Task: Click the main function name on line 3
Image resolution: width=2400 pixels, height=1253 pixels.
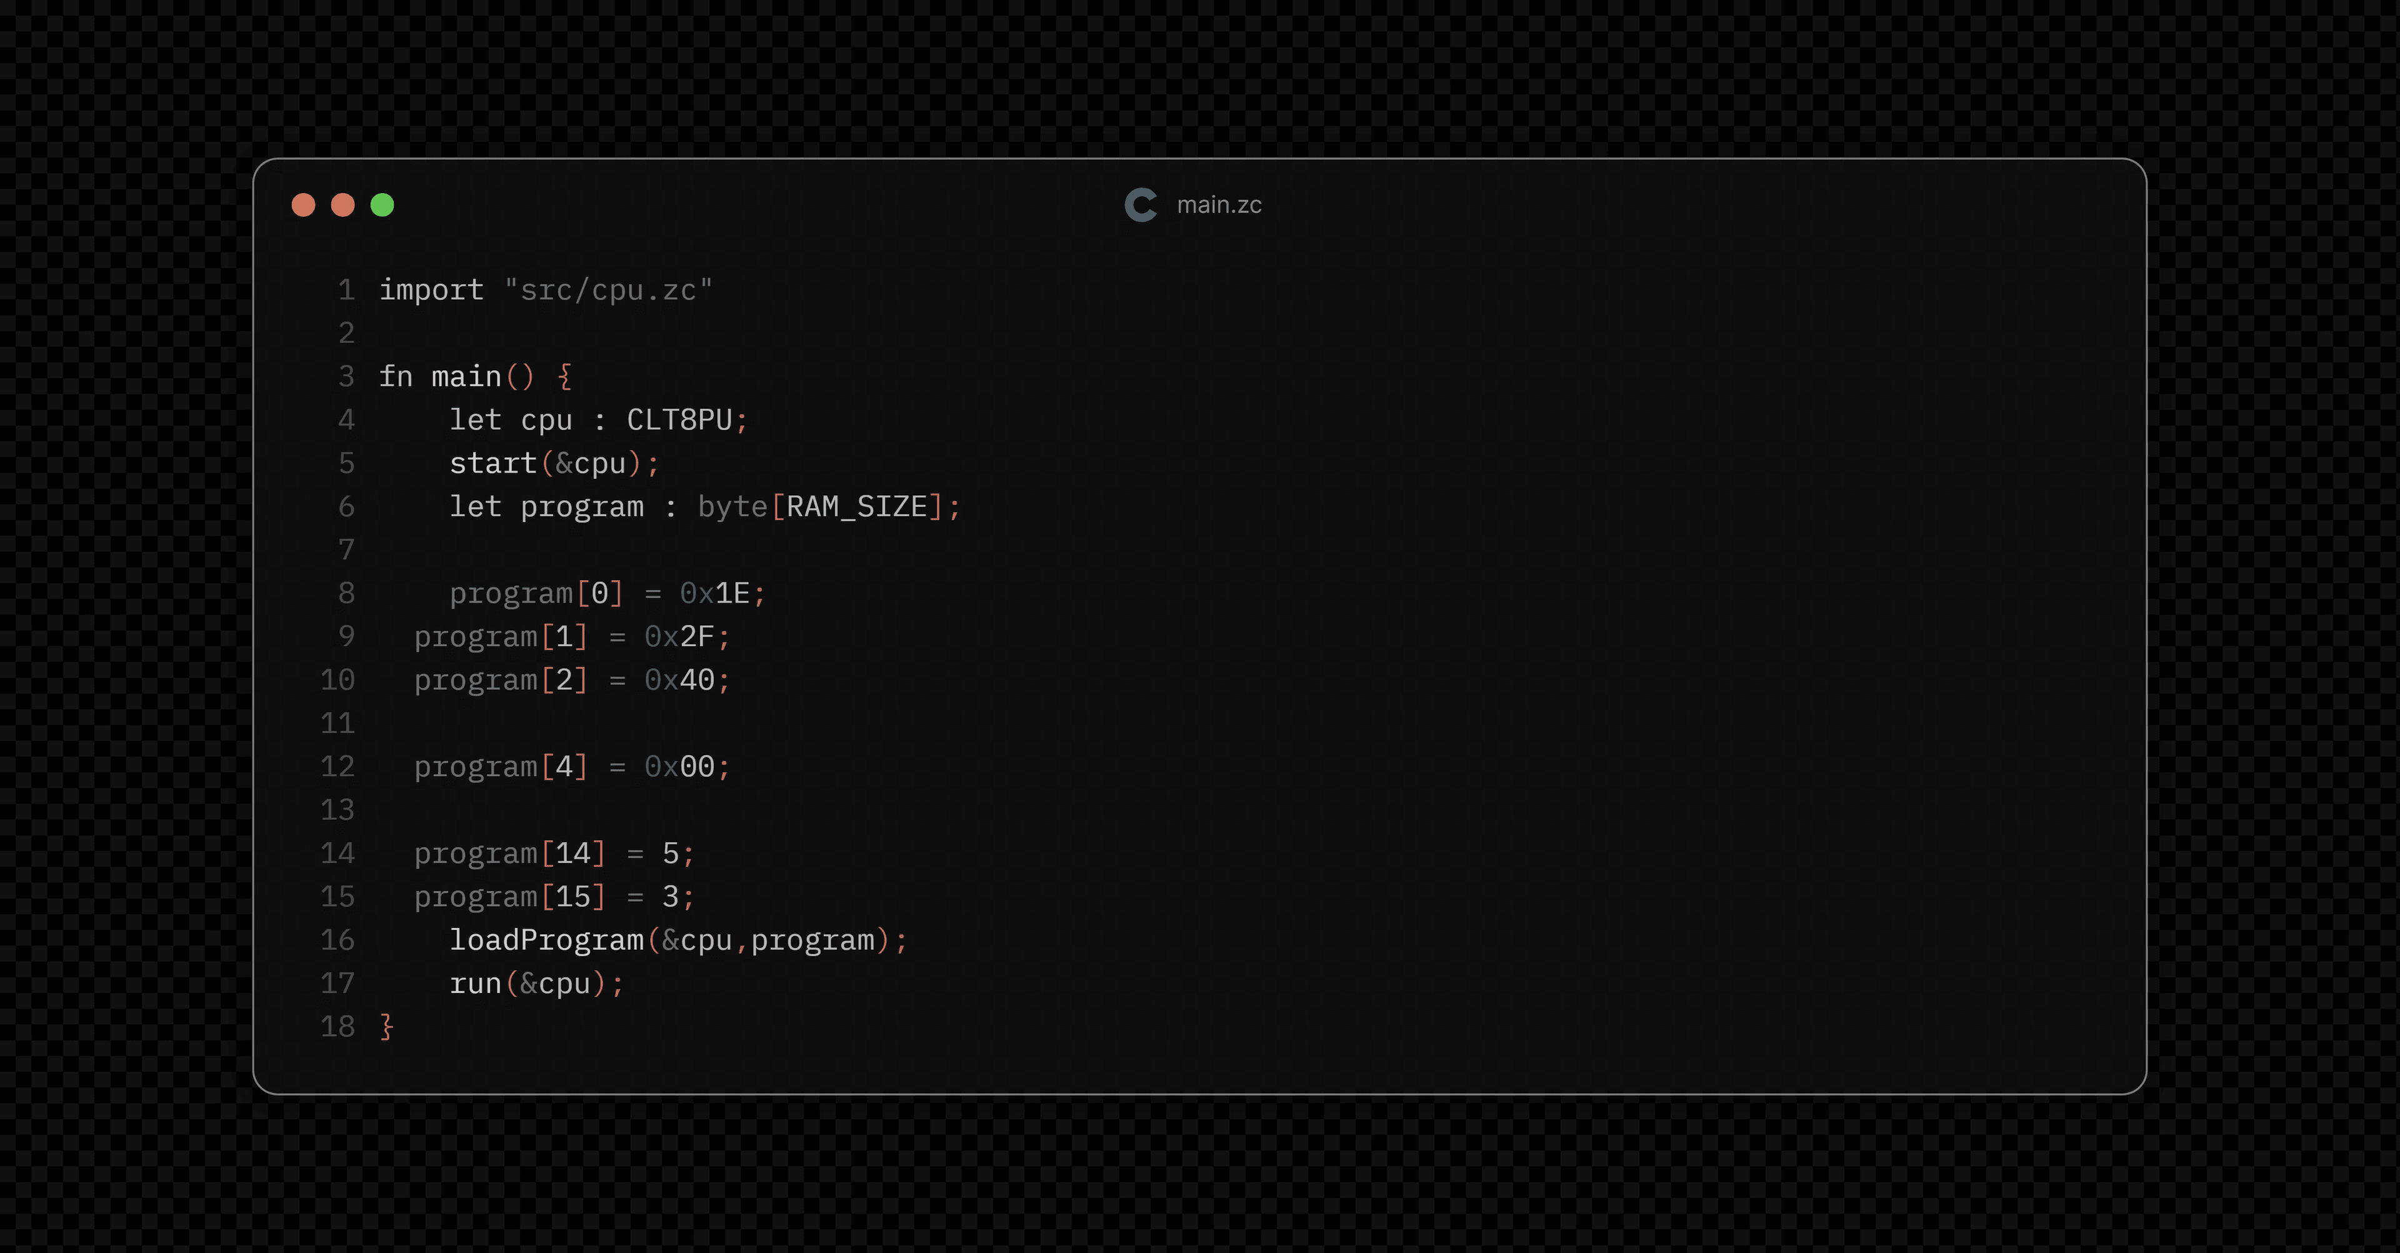Action: [x=466, y=376]
